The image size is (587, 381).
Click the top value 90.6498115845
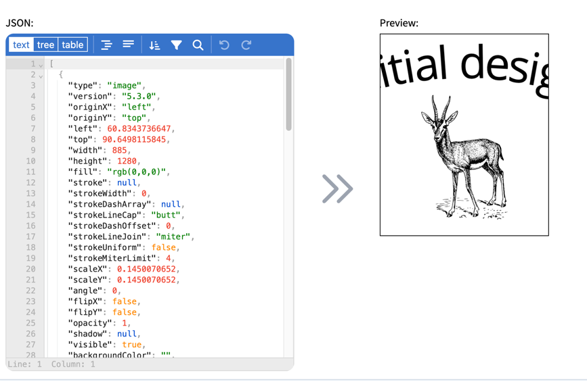pos(134,140)
